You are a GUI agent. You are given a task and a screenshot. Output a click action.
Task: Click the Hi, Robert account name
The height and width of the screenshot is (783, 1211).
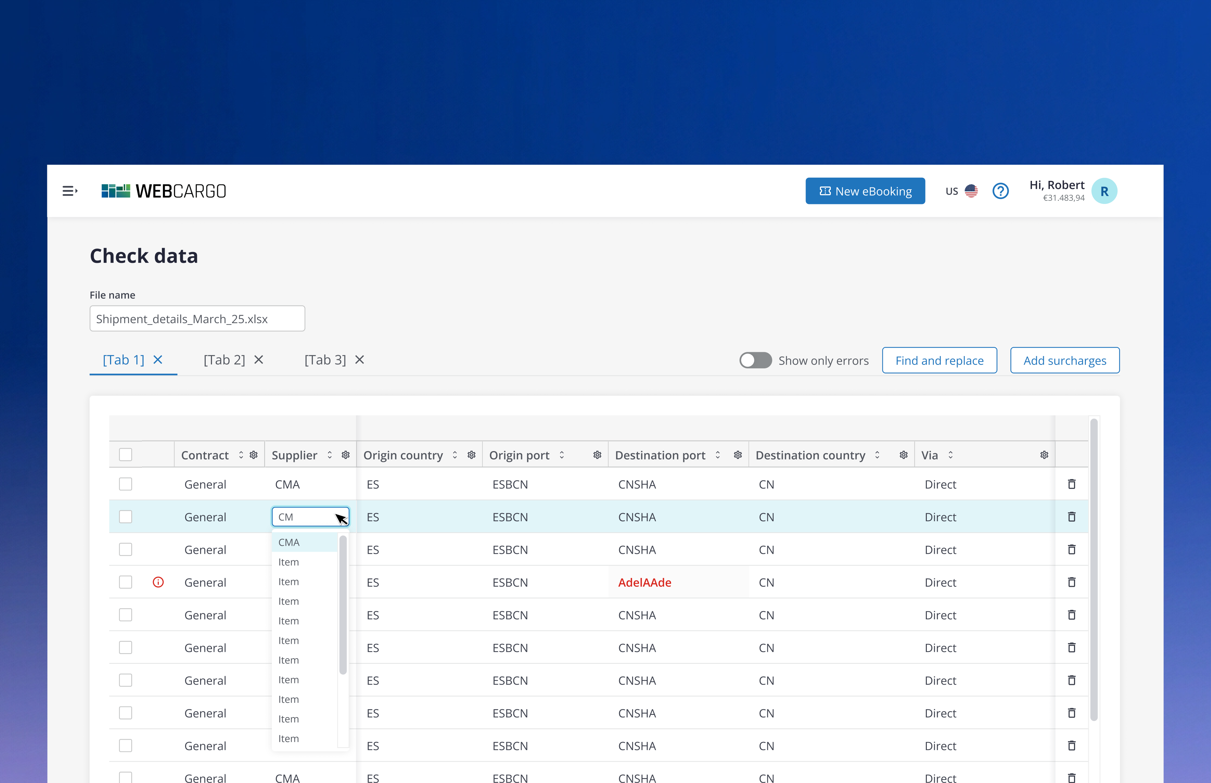(x=1056, y=185)
